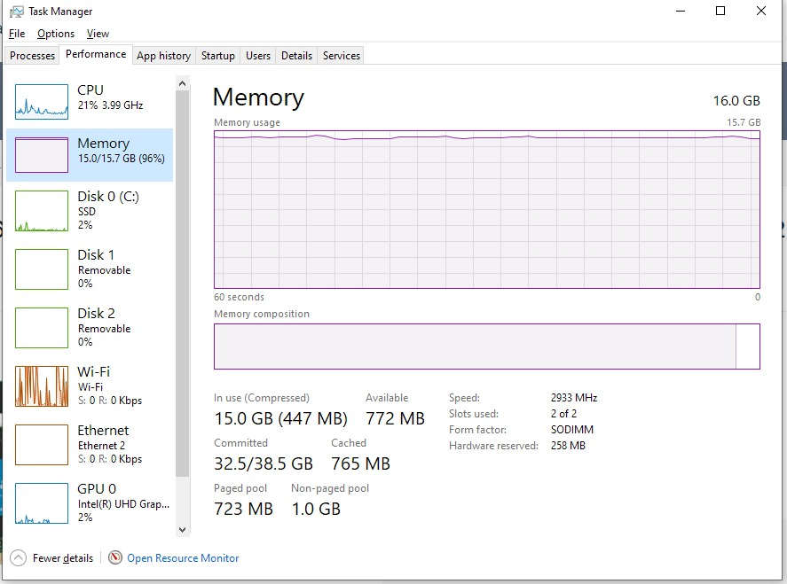Go to the Details tab
Screen dimensions: 787x584
[x=296, y=56]
